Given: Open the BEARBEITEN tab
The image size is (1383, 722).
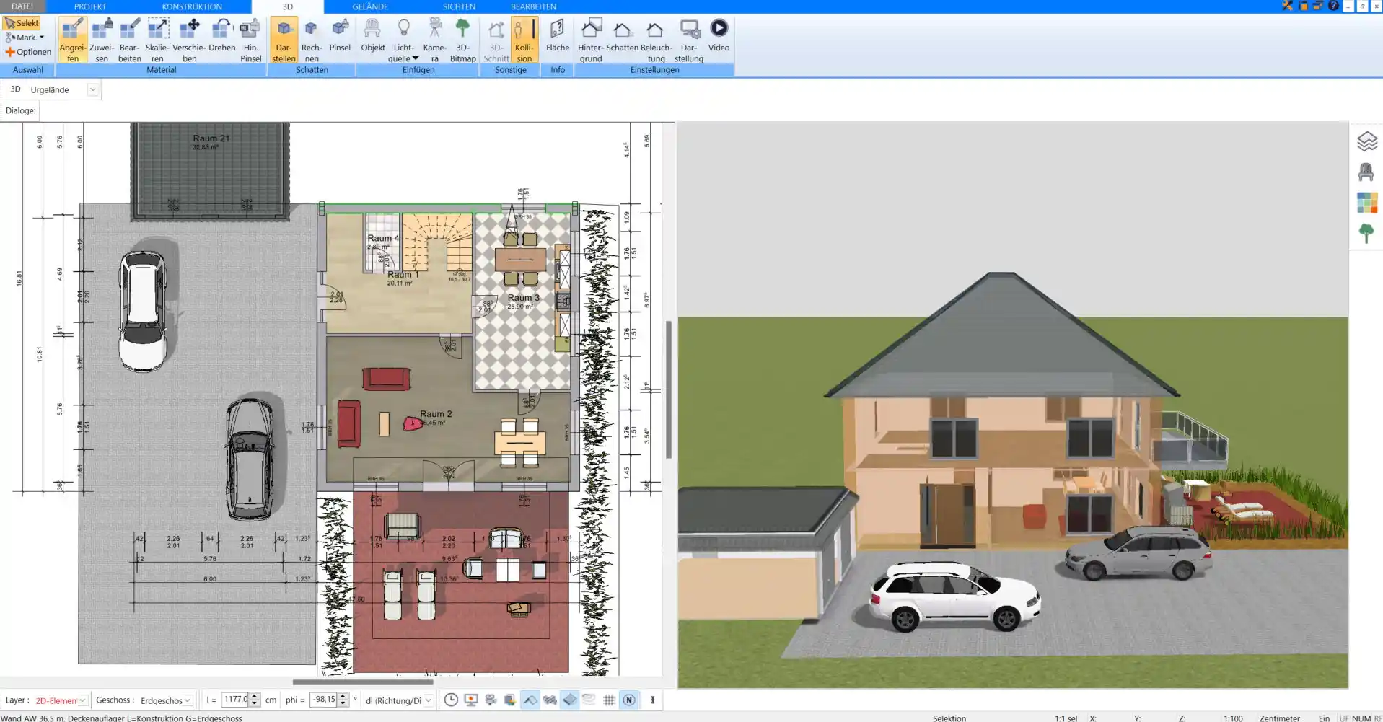Looking at the screenshot, I should click(533, 6).
